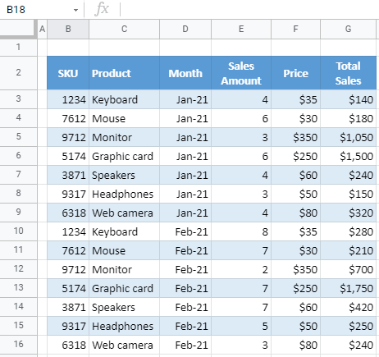This screenshot has width=379, height=357.
Task: Select Graphic card cell in row 13
Action: (124, 288)
